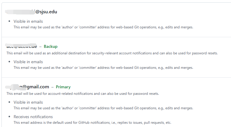Click the dash separator before the Primary label
This screenshot has width=231, height=127.
[x=52, y=87]
